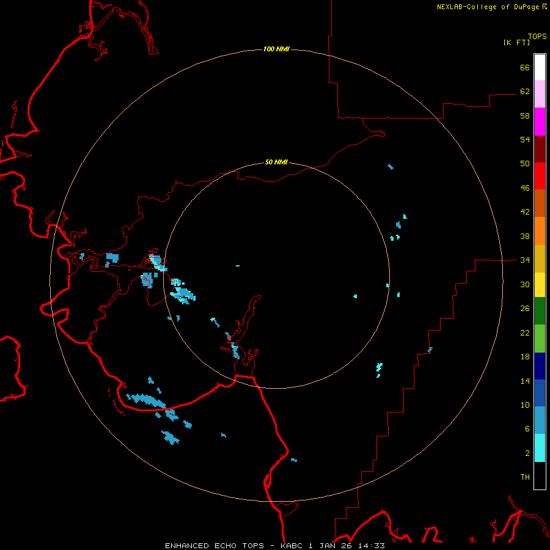Viewport: 550px width, 550px height.
Task: Click the 10 legend value
Action: click(525, 405)
